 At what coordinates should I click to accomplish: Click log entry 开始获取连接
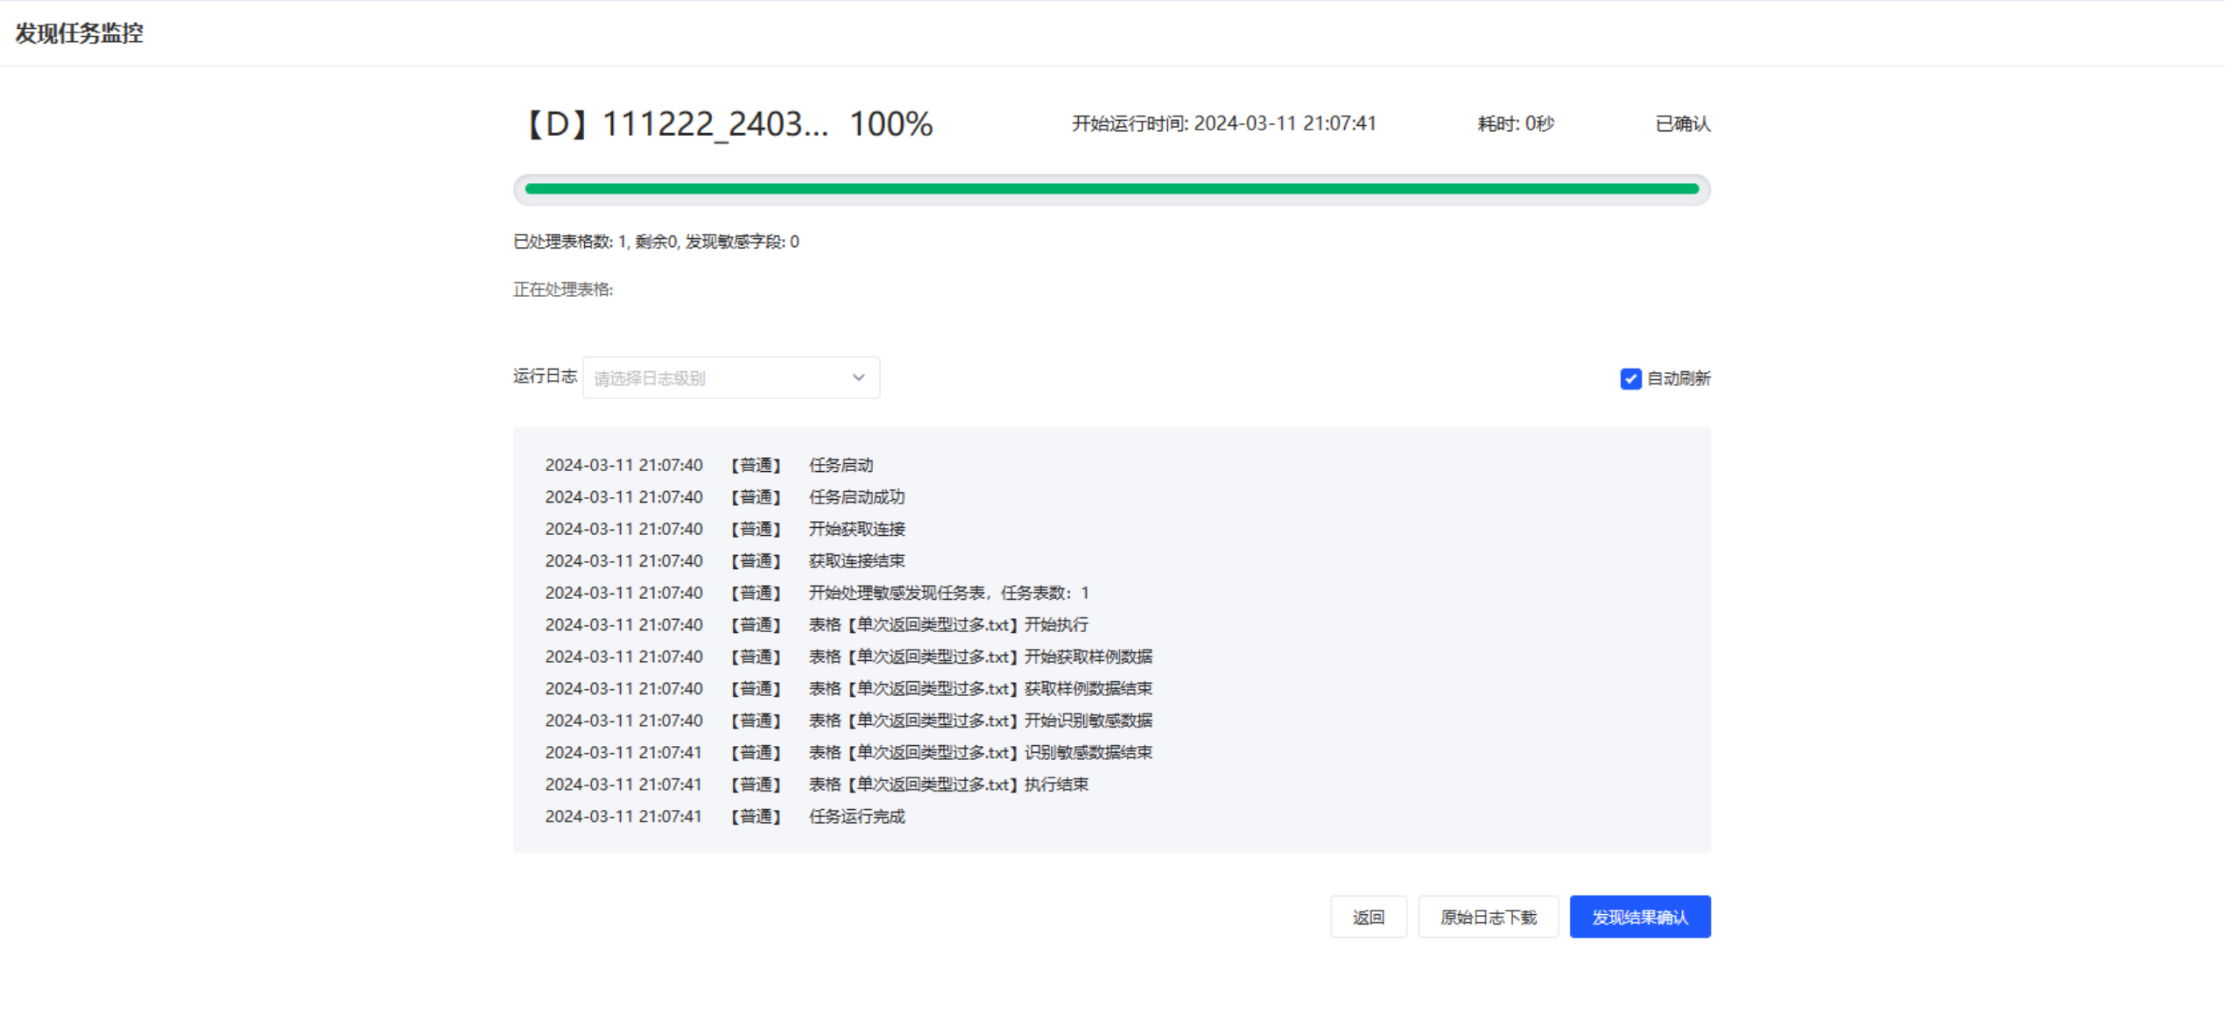pos(856,529)
